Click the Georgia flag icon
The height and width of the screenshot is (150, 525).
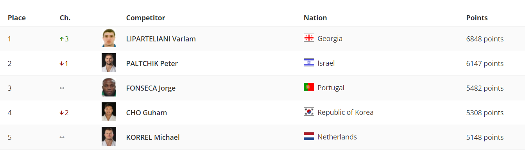click(309, 38)
